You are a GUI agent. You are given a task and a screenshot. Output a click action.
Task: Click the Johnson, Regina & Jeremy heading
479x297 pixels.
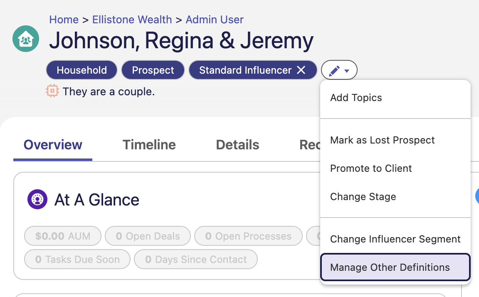point(181,40)
